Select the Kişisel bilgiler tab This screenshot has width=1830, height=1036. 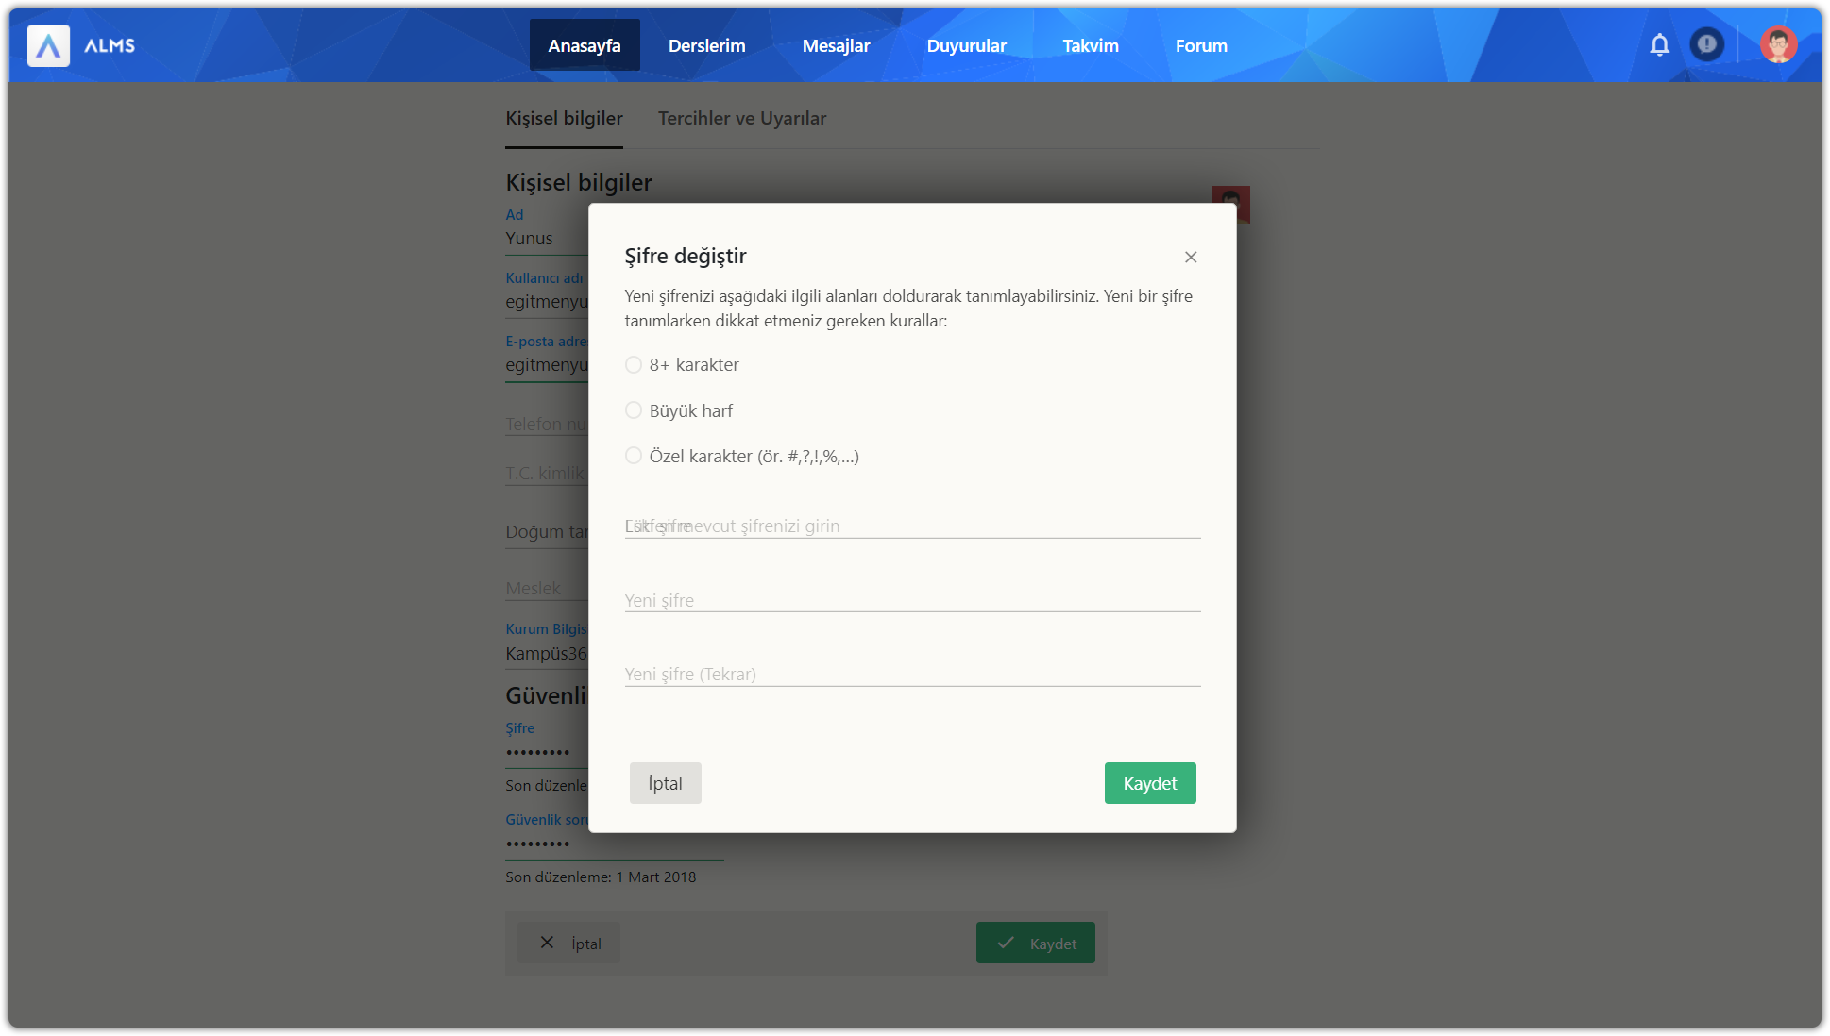point(564,119)
